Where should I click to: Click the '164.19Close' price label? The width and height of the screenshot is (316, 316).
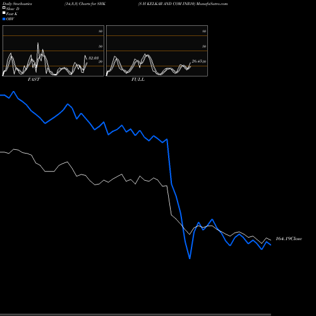[x=289, y=238]
